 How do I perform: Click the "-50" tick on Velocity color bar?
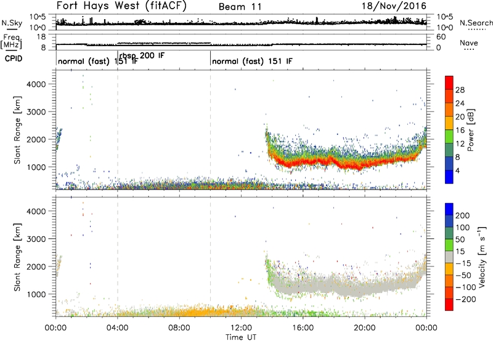463,275
